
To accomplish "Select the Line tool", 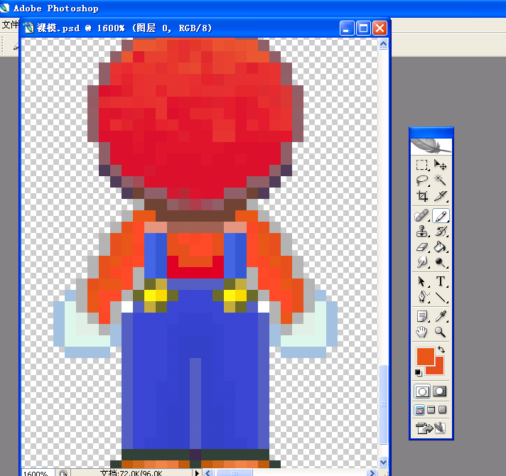I will [x=440, y=297].
